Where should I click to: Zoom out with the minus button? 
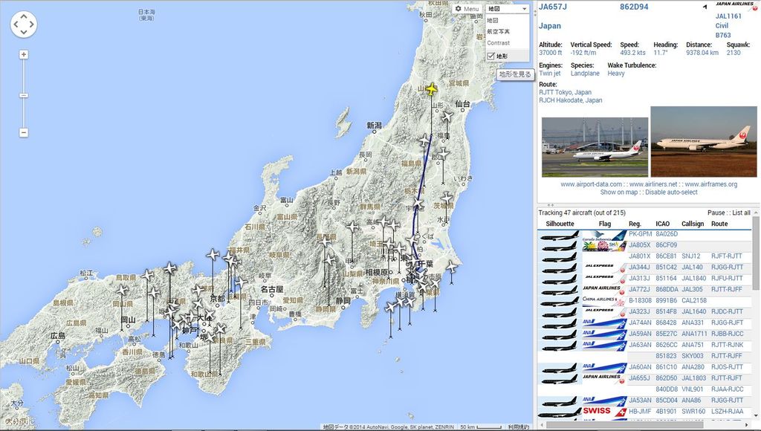(23, 132)
